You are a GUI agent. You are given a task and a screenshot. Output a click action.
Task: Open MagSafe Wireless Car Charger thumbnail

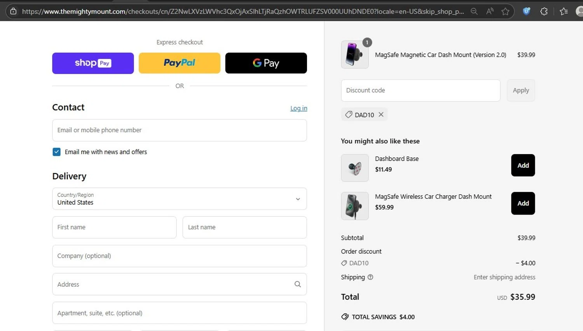[x=355, y=206]
